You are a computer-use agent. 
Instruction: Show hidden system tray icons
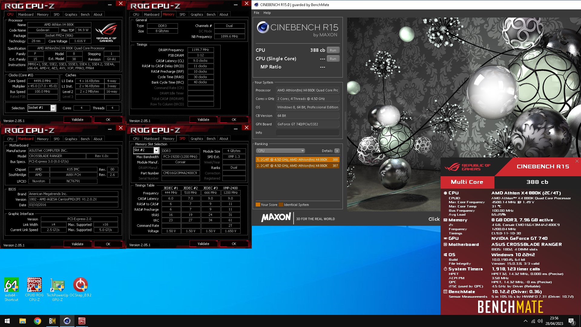[x=525, y=321]
